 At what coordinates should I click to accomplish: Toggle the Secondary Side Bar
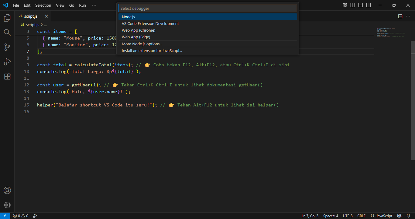[x=368, y=5]
